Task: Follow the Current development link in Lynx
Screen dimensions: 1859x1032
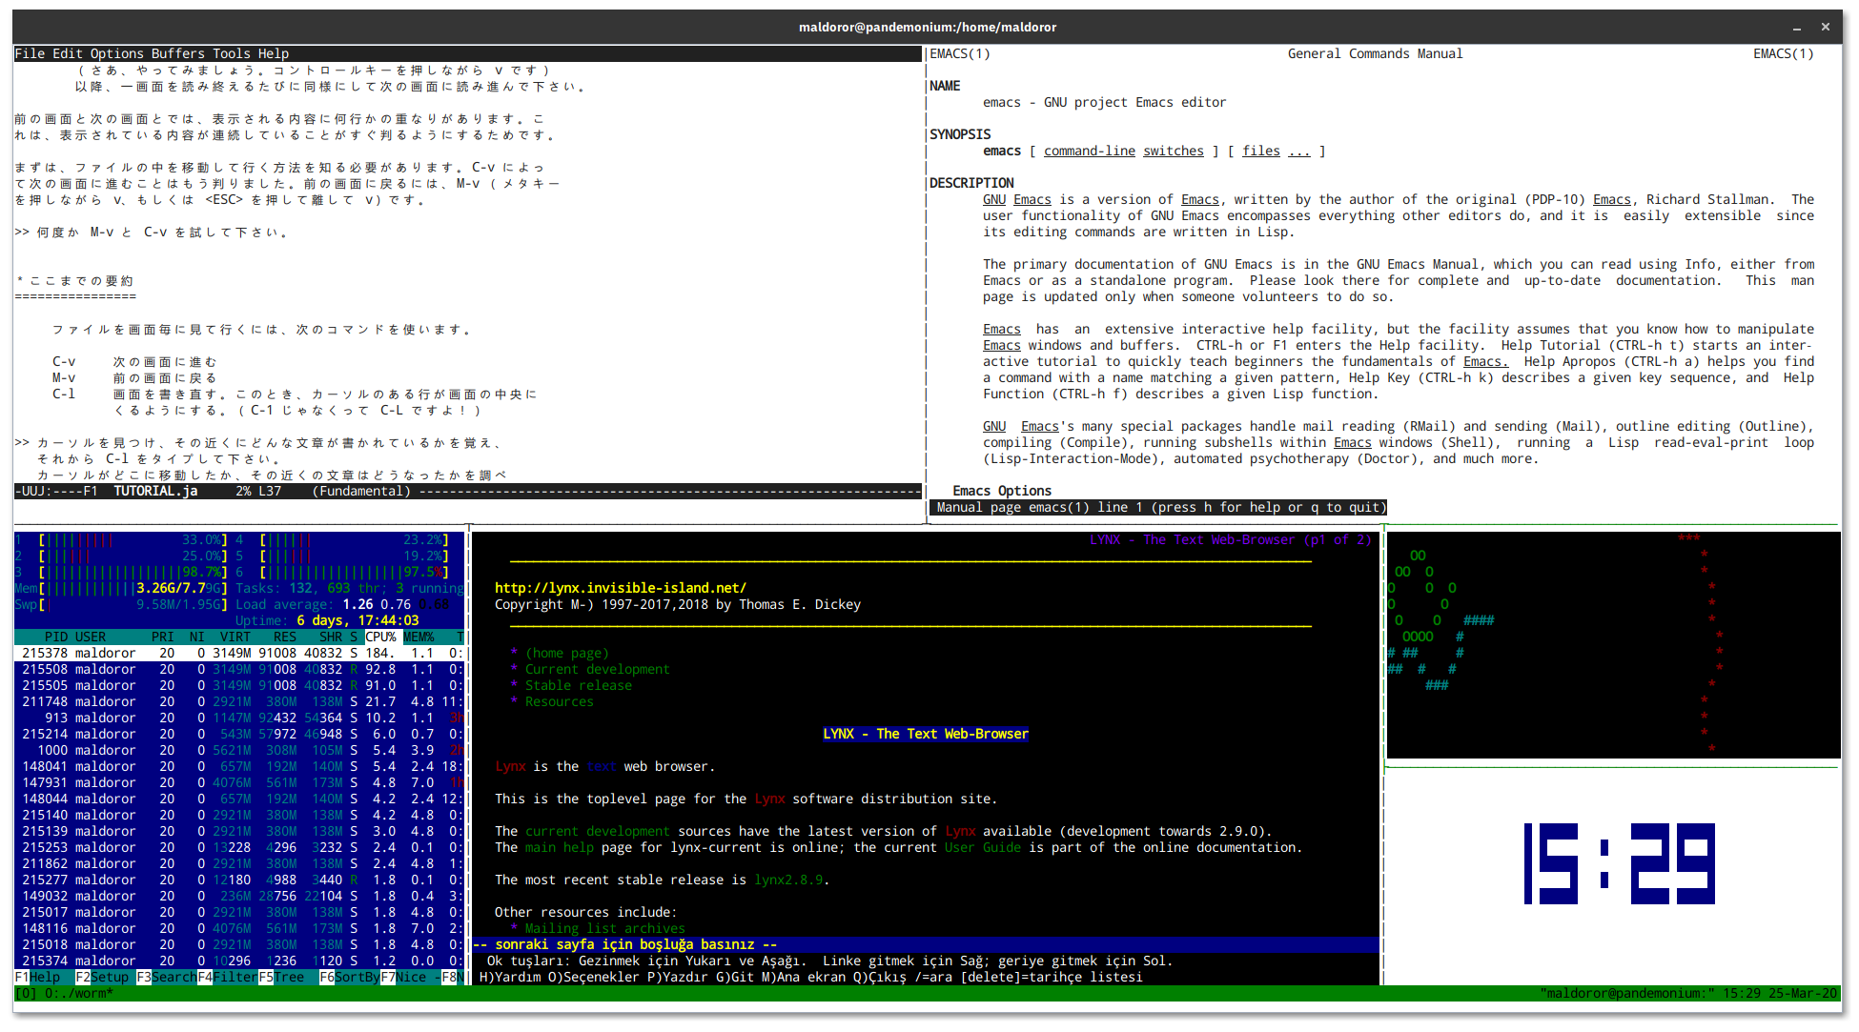Action: pos(597,669)
